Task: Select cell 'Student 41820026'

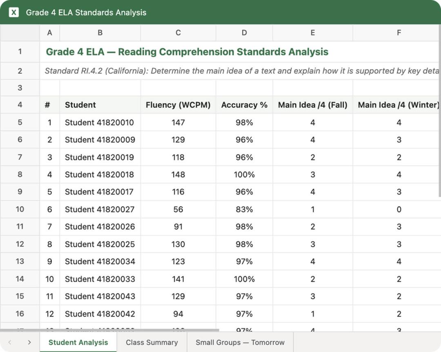Action: (x=100, y=227)
